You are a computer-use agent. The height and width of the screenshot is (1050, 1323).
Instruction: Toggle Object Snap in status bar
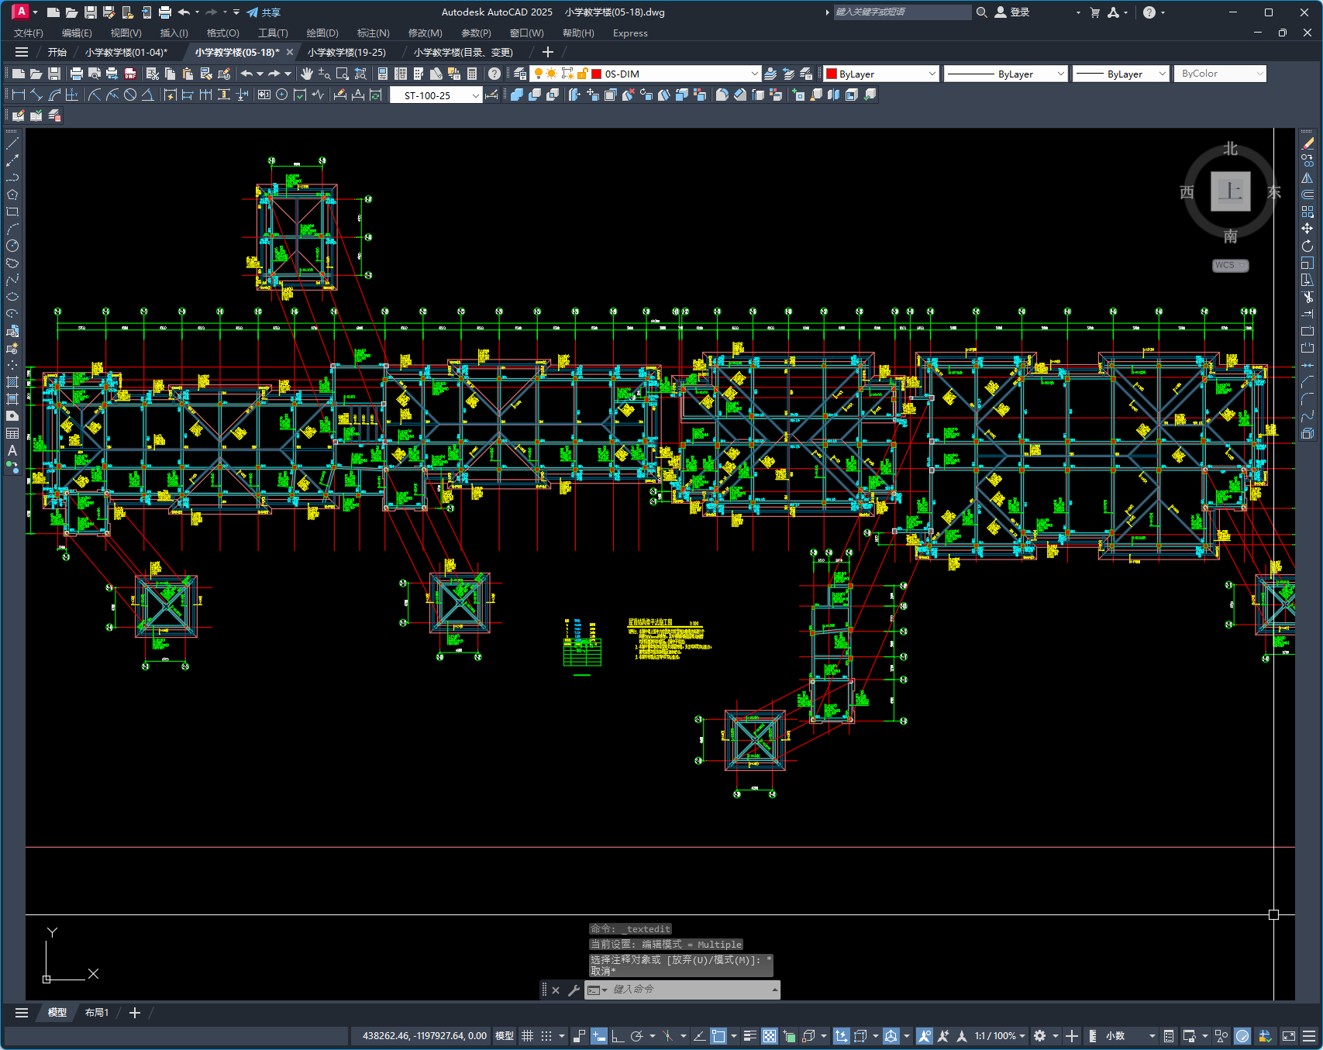pos(718,1036)
